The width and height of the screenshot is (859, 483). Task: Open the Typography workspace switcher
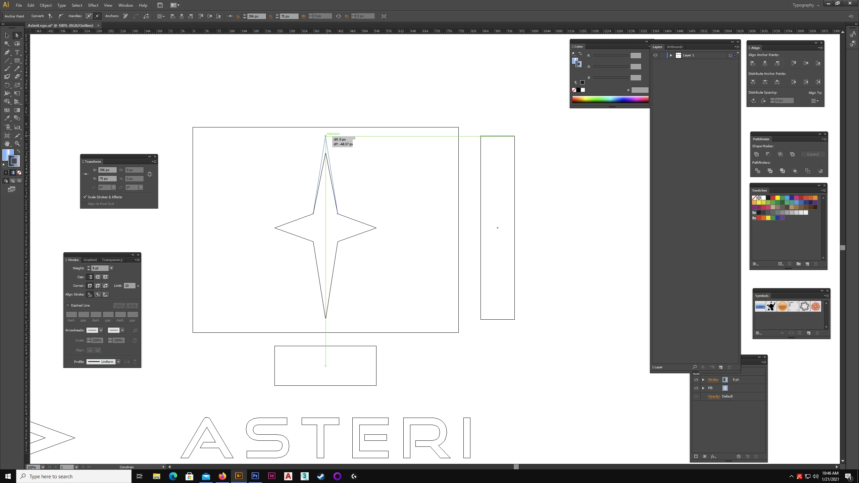click(x=806, y=5)
